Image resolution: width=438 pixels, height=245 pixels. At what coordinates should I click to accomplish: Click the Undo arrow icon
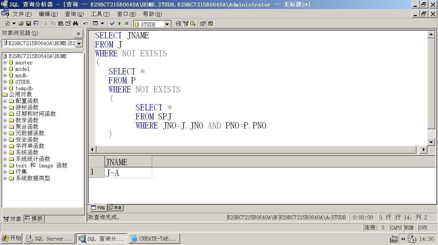pyautogui.click(x=86, y=24)
